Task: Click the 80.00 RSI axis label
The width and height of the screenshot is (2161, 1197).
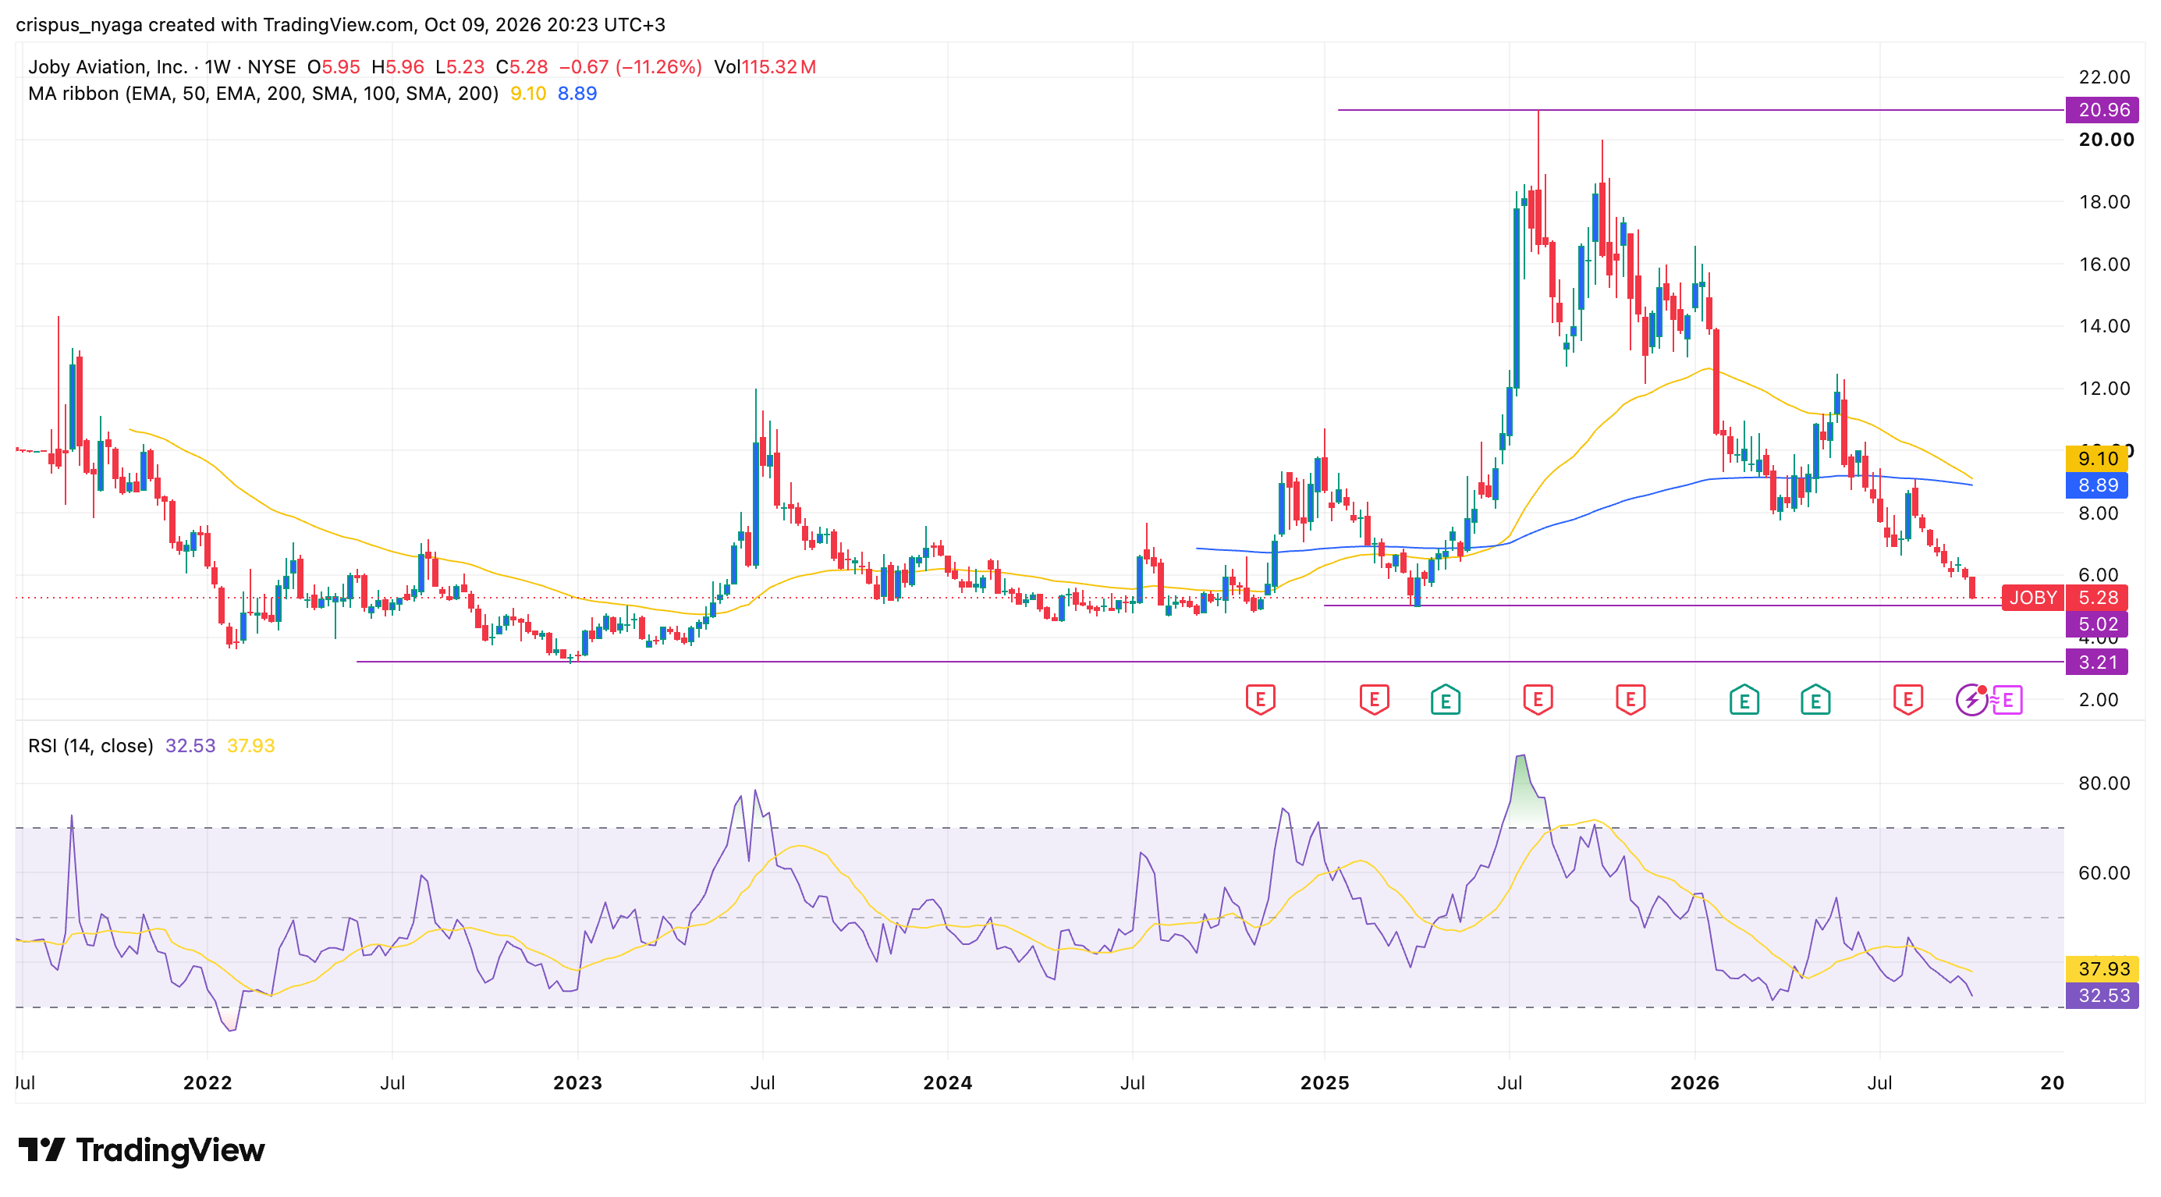Action: (2104, 783)
